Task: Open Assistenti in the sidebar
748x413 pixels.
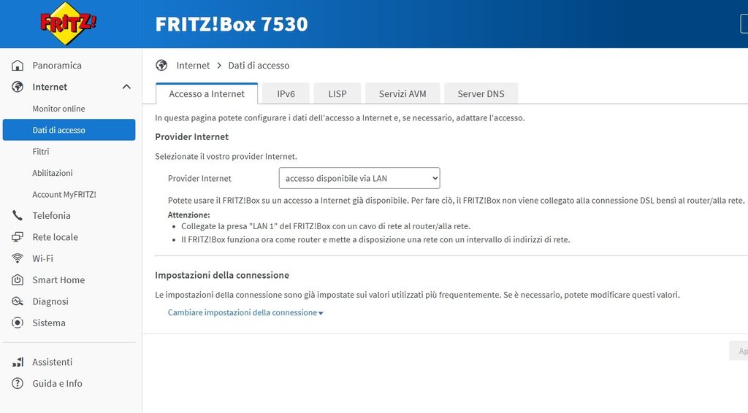Action: (x=53, y=362)
